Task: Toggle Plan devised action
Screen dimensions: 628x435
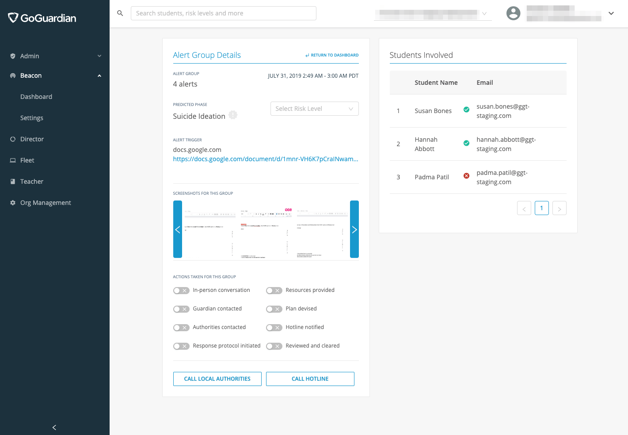Action: coord(274,309)
